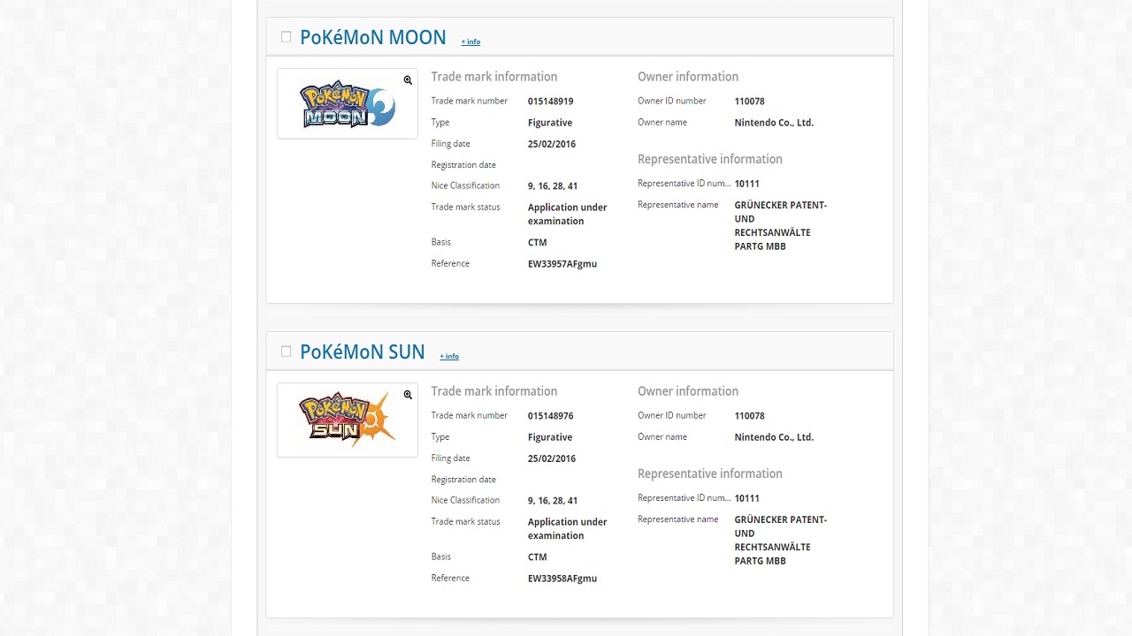Viewport: 1132px width, 636px height.
Task: Click magnifier icon on Pokémon Sun logo
Action: pos(408,395)
